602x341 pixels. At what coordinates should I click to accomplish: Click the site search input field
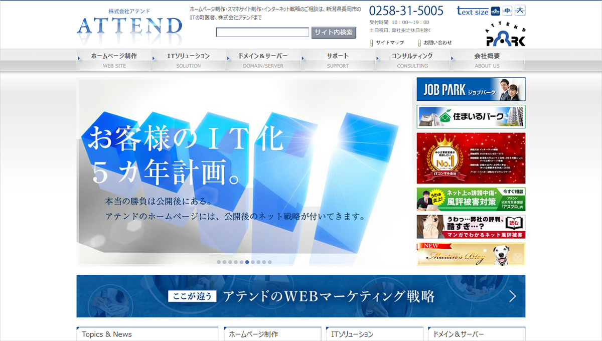click(262, 33)
